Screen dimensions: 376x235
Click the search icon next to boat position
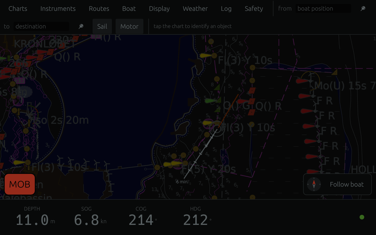(363, 8)
